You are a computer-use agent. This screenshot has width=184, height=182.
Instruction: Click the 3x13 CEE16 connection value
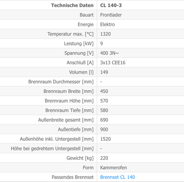(x=113, y=62)
